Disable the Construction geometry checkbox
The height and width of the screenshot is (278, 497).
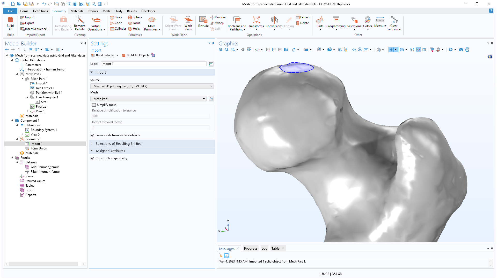click(92, 158)
